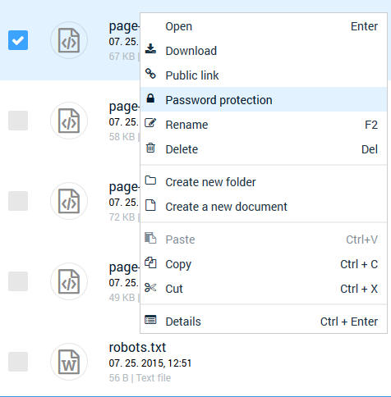Click the code file icon of 49 KB file
This screenshot has width=391, height=397.
pos(69,281)
